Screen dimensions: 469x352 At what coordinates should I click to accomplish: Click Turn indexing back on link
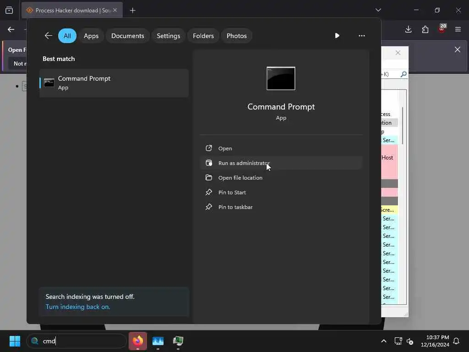pyautogui.click(x=78, y=307)
